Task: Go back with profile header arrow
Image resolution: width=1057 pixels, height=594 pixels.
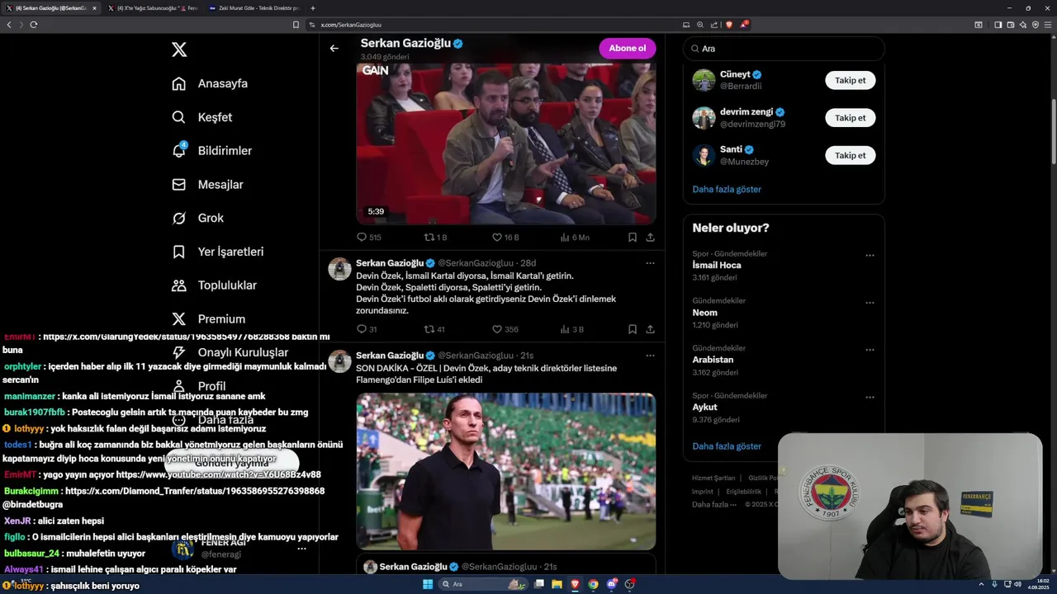Action: 334,48
